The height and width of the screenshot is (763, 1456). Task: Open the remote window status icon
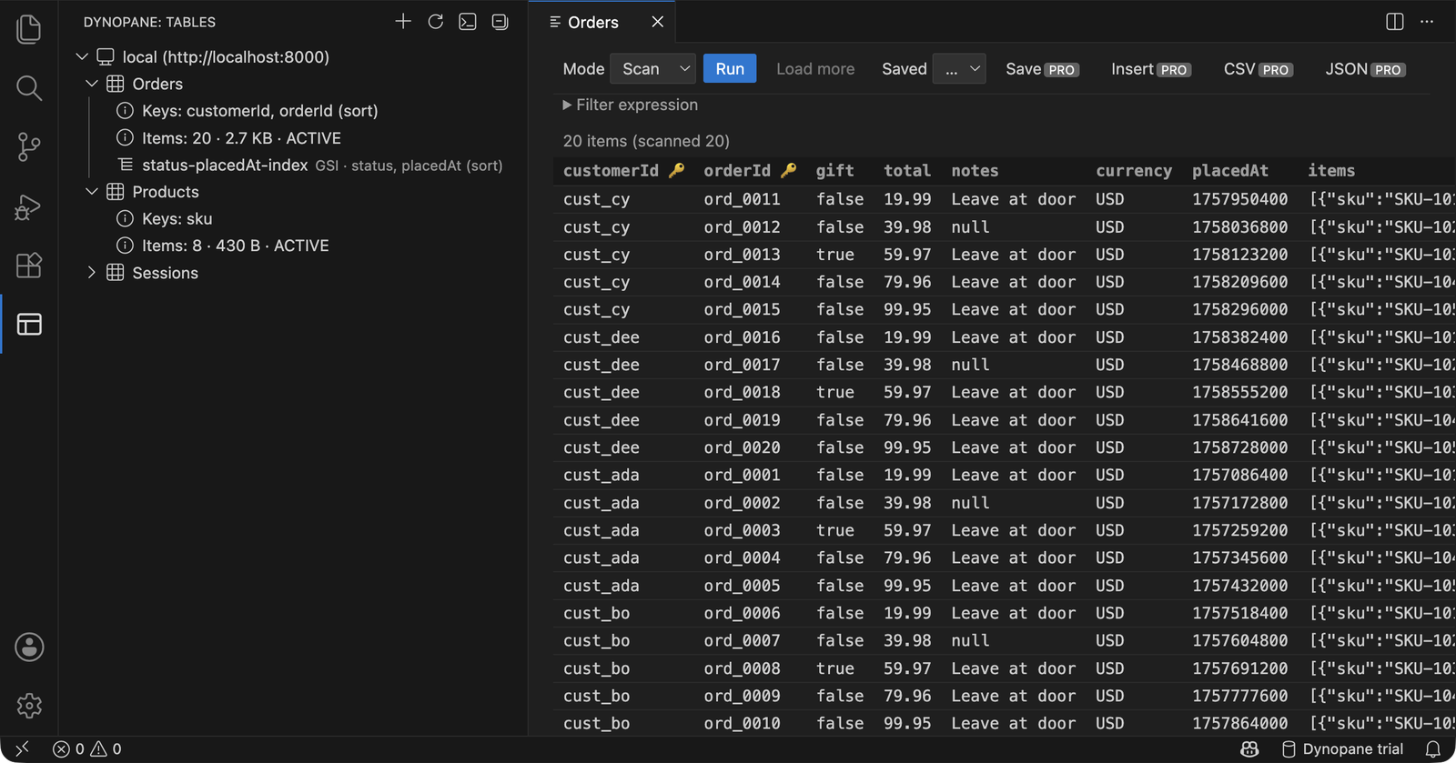[23, 749]
